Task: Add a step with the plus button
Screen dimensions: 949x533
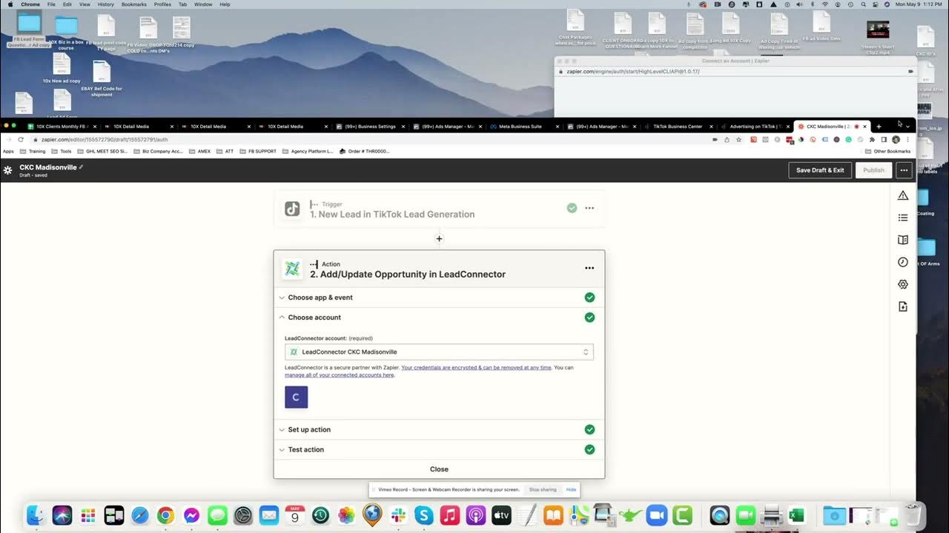Action: [x=439, y=238]
